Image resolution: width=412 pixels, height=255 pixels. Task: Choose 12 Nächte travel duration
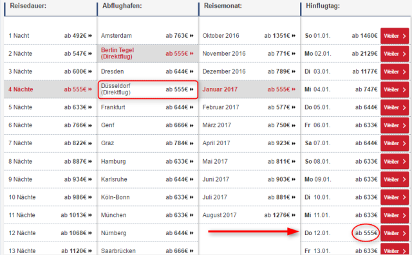click(x=50, y=233)
